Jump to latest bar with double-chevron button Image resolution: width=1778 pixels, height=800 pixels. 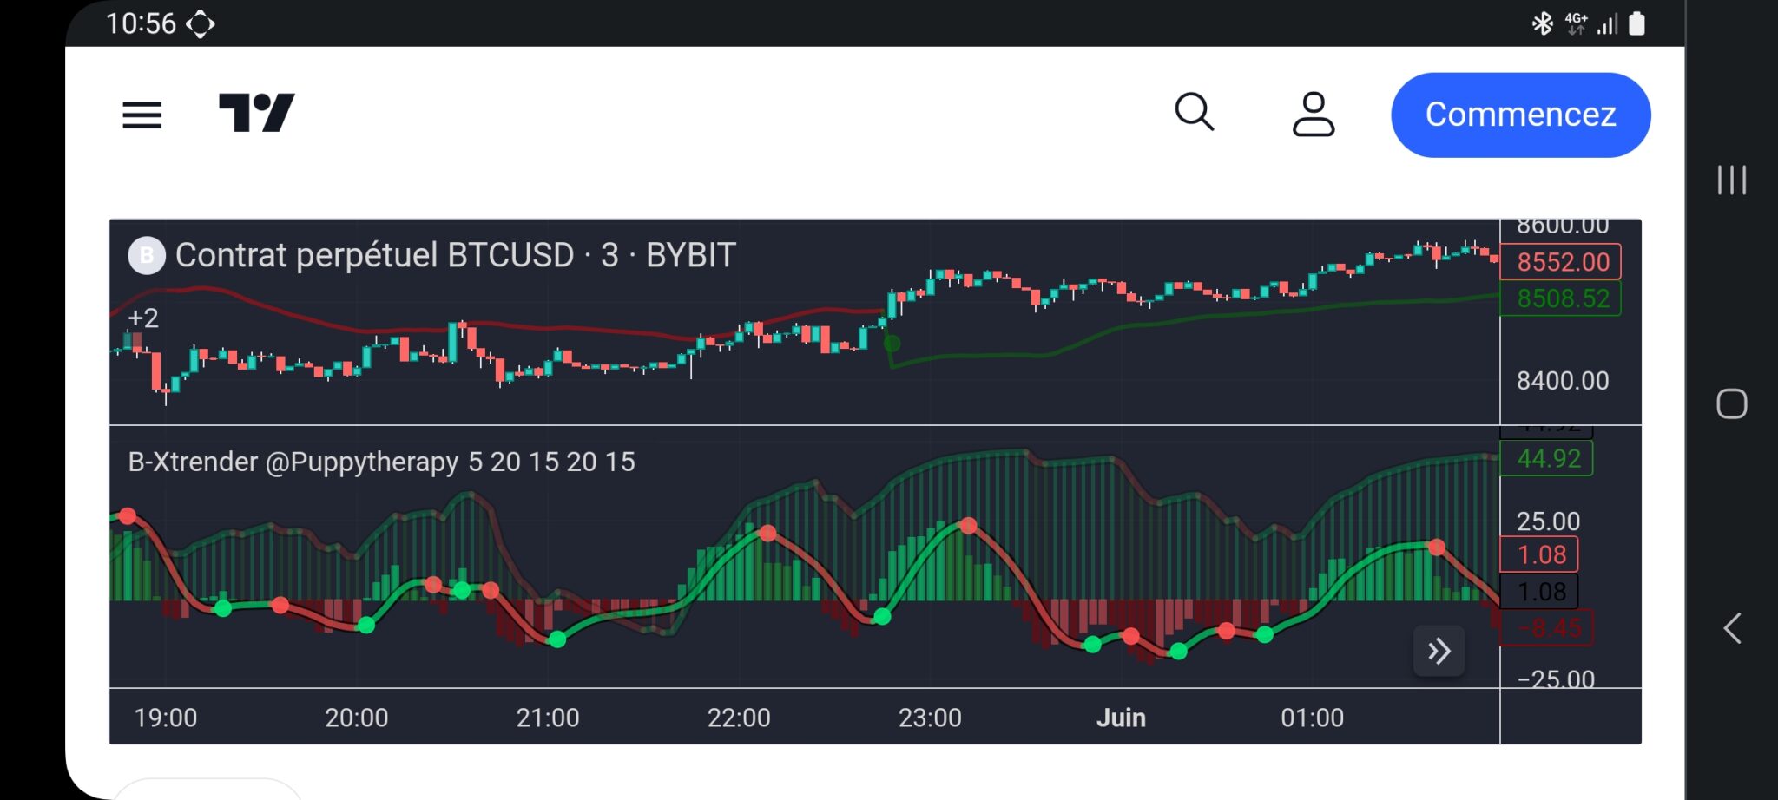[x=1439, y=651]
